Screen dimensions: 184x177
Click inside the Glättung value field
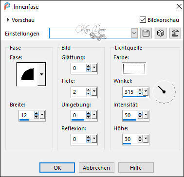(78, 68)
